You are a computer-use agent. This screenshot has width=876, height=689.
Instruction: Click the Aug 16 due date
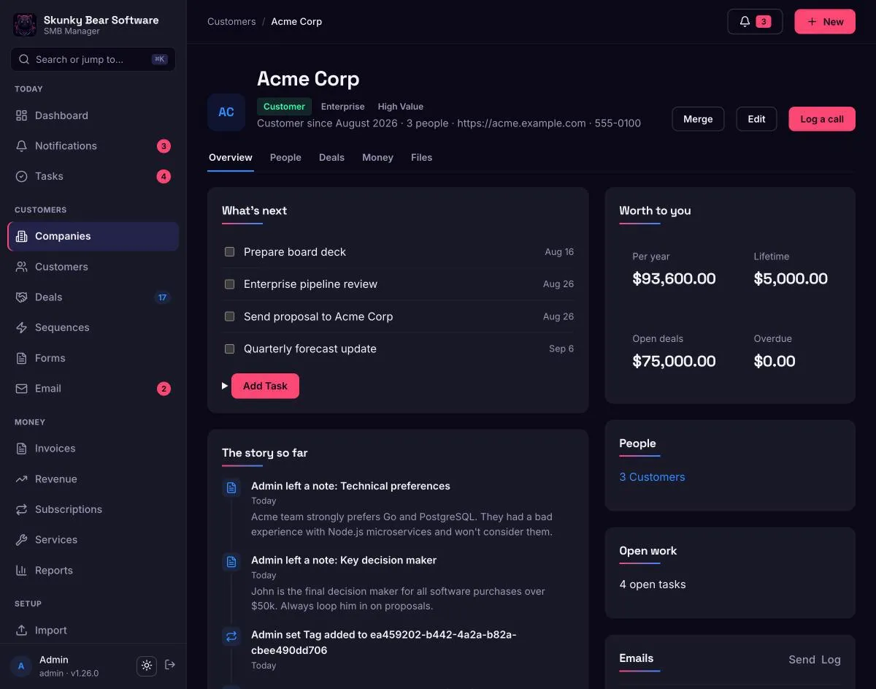point(559,252)
